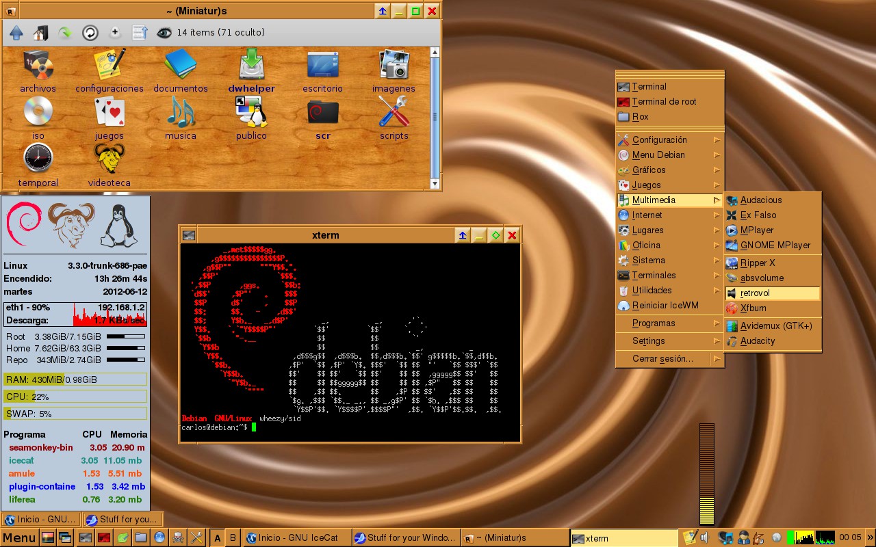
Task: Click the skull and crossbones taskbar icon
Action: pos(177,537)
